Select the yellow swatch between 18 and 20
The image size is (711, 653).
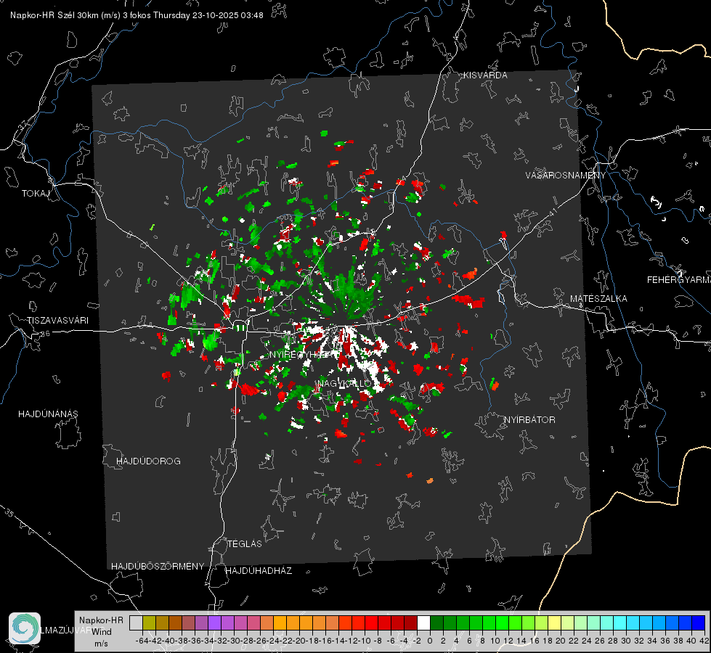pyautogui.click(x=554, y=623)
